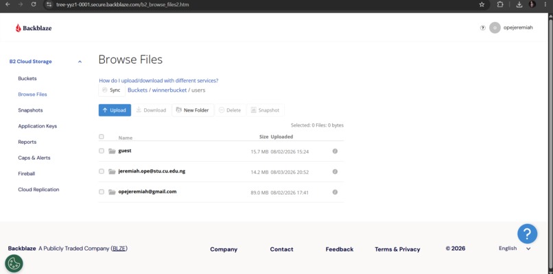
Task: Click the Name column header
Action: pyautogui.click(x=126, y=138)
